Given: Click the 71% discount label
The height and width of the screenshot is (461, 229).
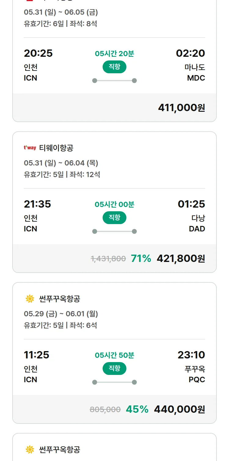Looking at the screenshot, I should (x=141, y=258).
